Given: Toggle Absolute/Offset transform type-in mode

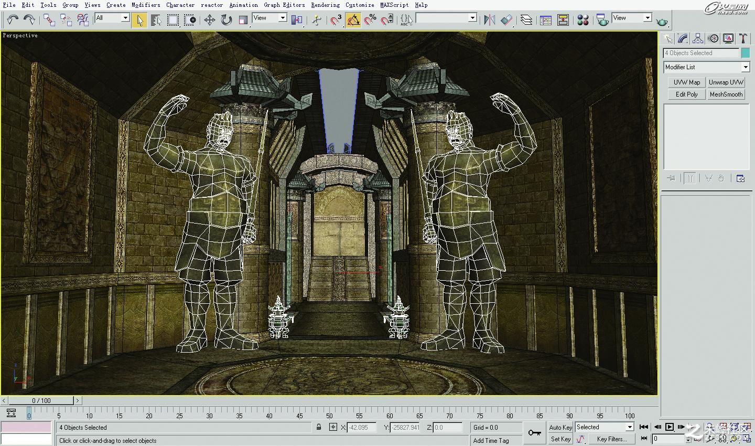Looking at the screenshot, I should click(333, 427).
